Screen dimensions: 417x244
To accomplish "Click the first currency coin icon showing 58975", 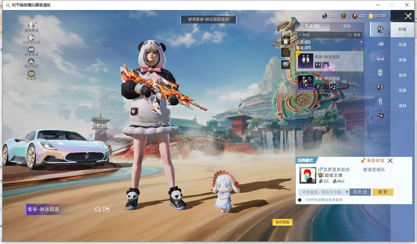I will click(324, 16).
